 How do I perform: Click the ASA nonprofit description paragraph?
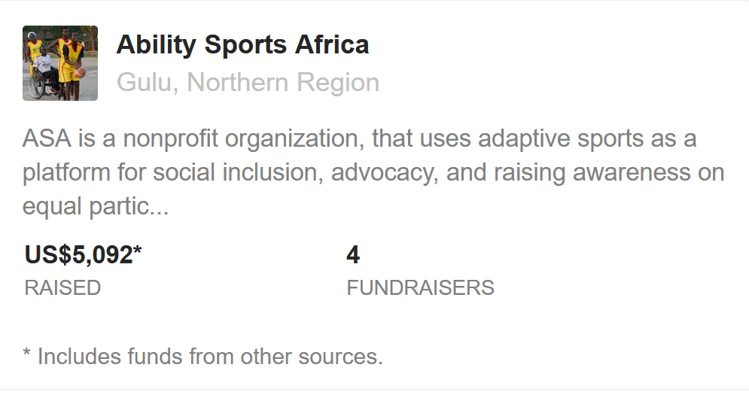click(373, 172)
